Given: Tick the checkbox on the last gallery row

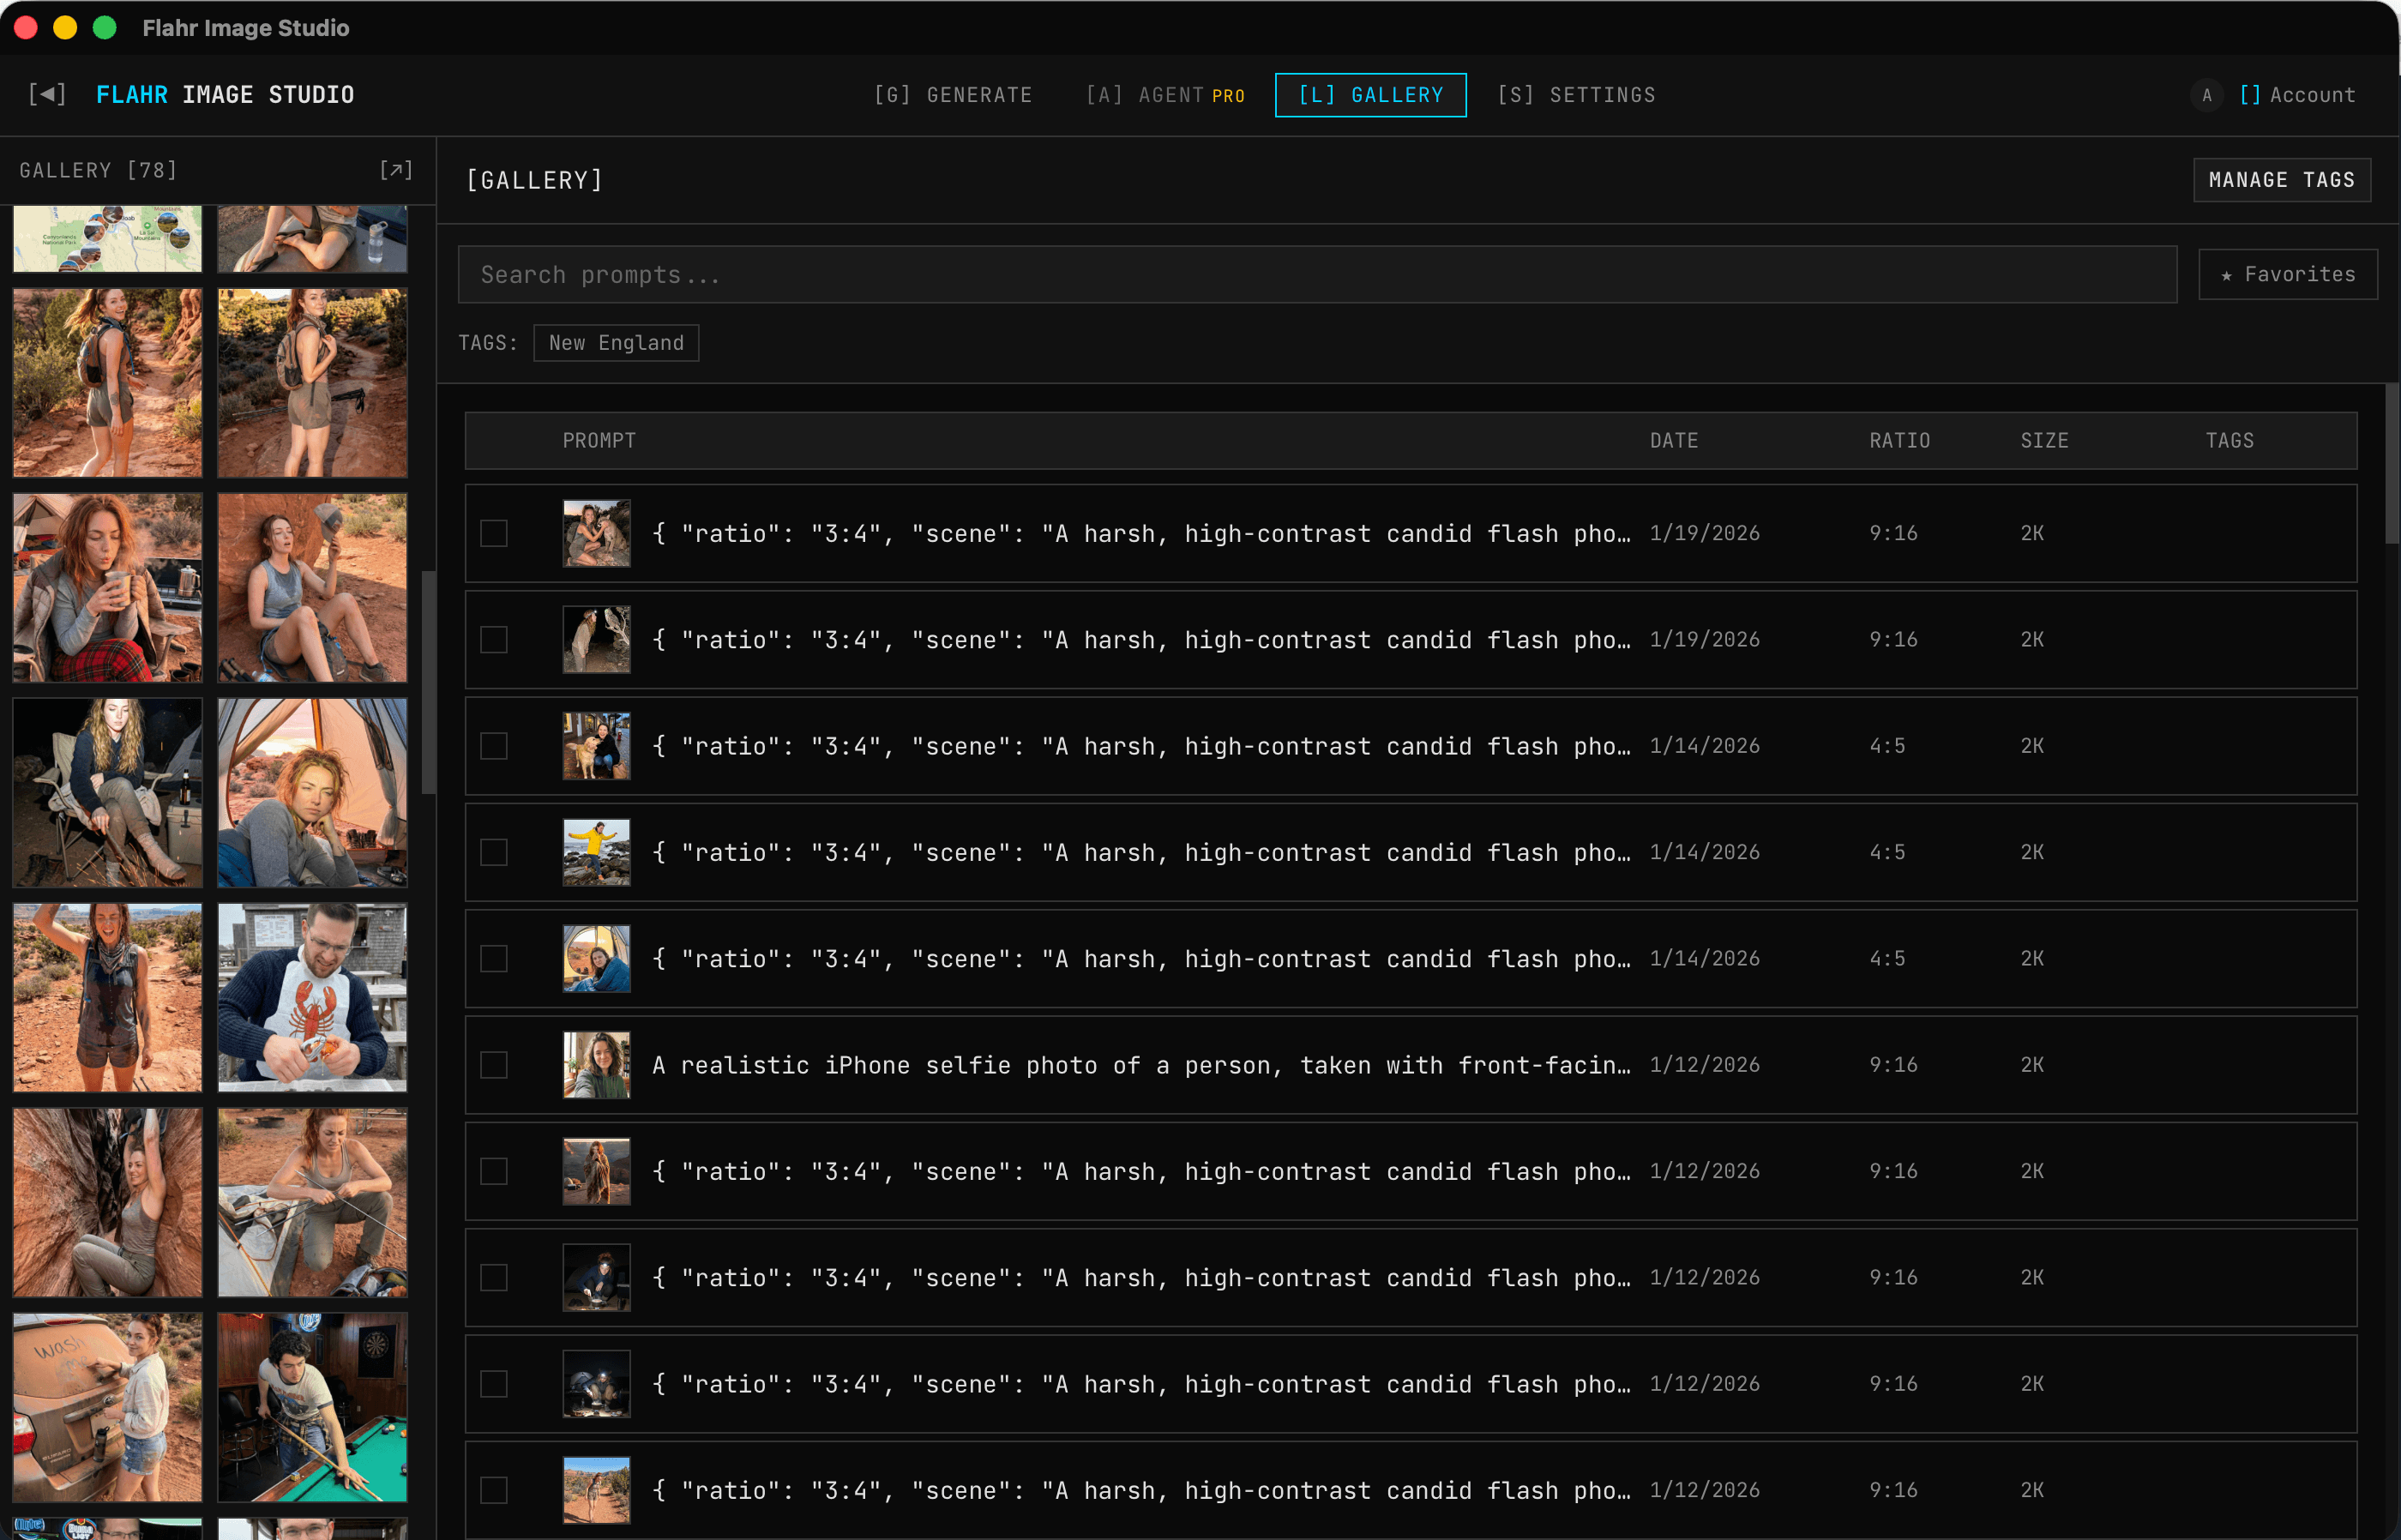Looking at the screenshot, I should [494, 1489].
